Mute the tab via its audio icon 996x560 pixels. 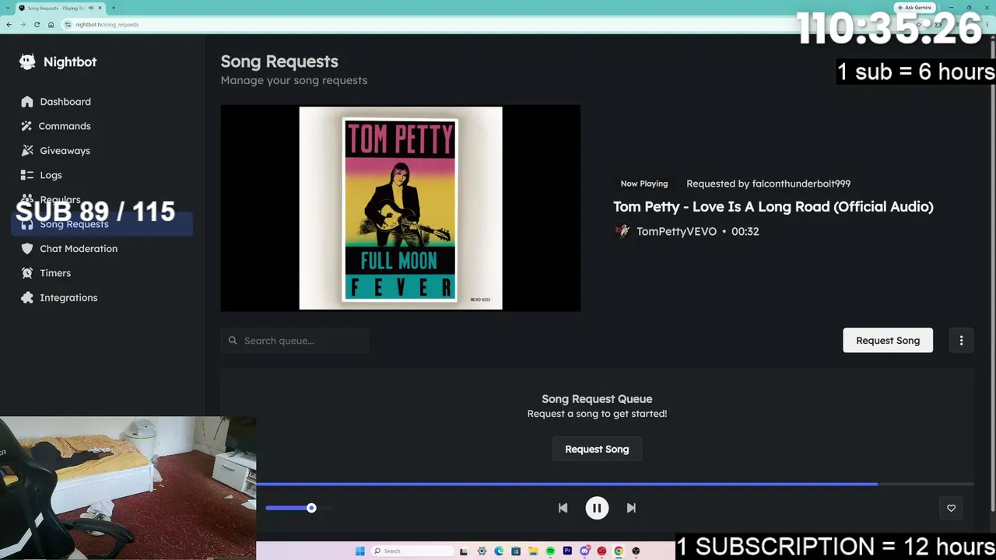[x=91, y=8]
